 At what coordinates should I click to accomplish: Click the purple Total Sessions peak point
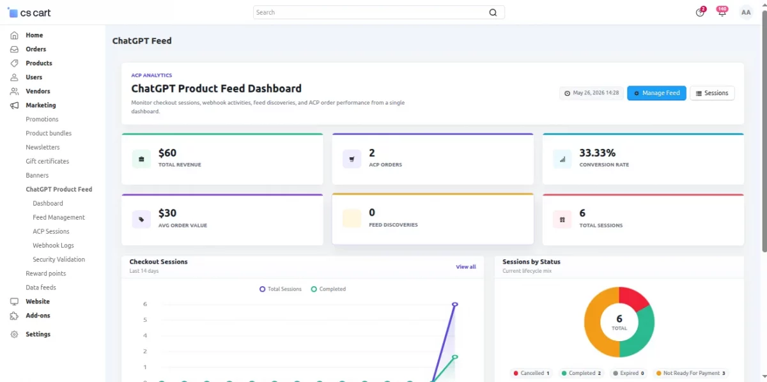coord(455,304)
